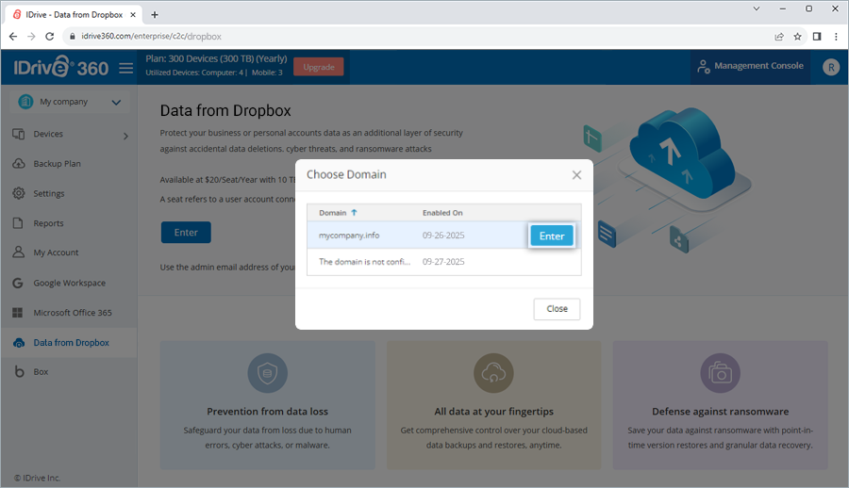Expand the Devices submenu chevron

125,136
